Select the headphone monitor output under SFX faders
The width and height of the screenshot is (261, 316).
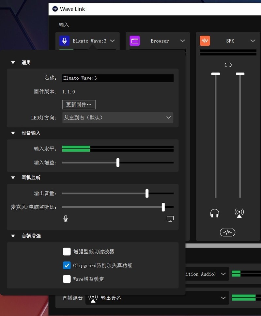click(214, 213)
